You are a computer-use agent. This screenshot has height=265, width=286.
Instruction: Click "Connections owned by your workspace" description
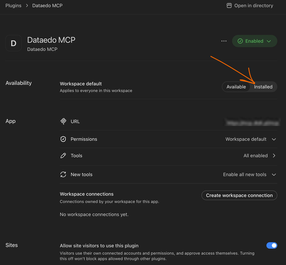pos(110,201)
